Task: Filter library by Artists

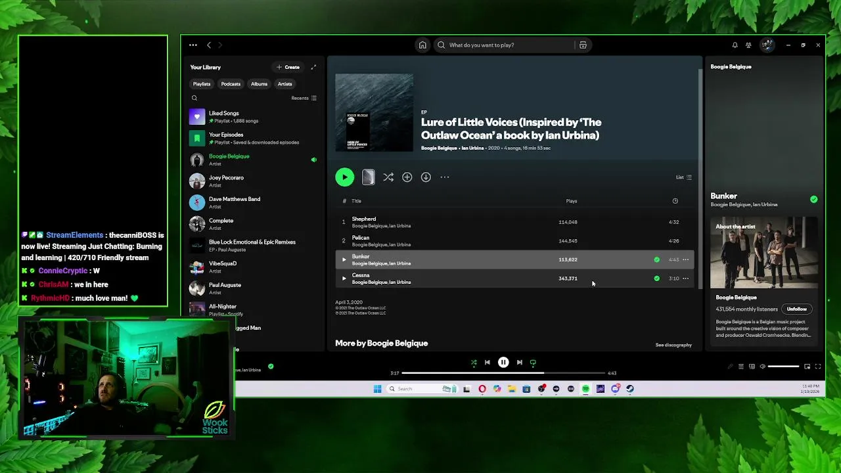Action: pos(284,84)
